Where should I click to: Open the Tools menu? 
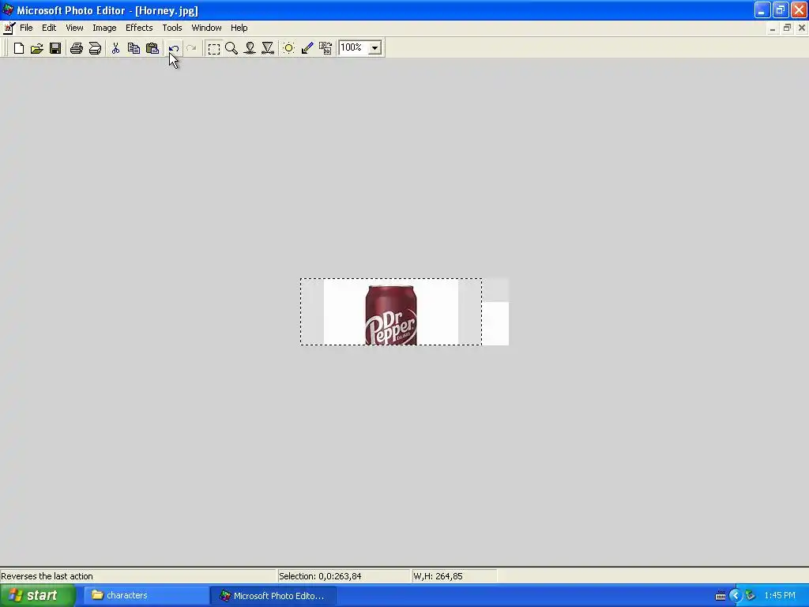171,28
